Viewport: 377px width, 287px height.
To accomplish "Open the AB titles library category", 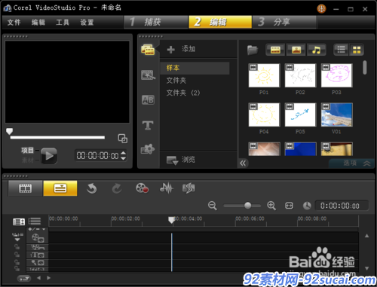I will (x=148, y=100).
